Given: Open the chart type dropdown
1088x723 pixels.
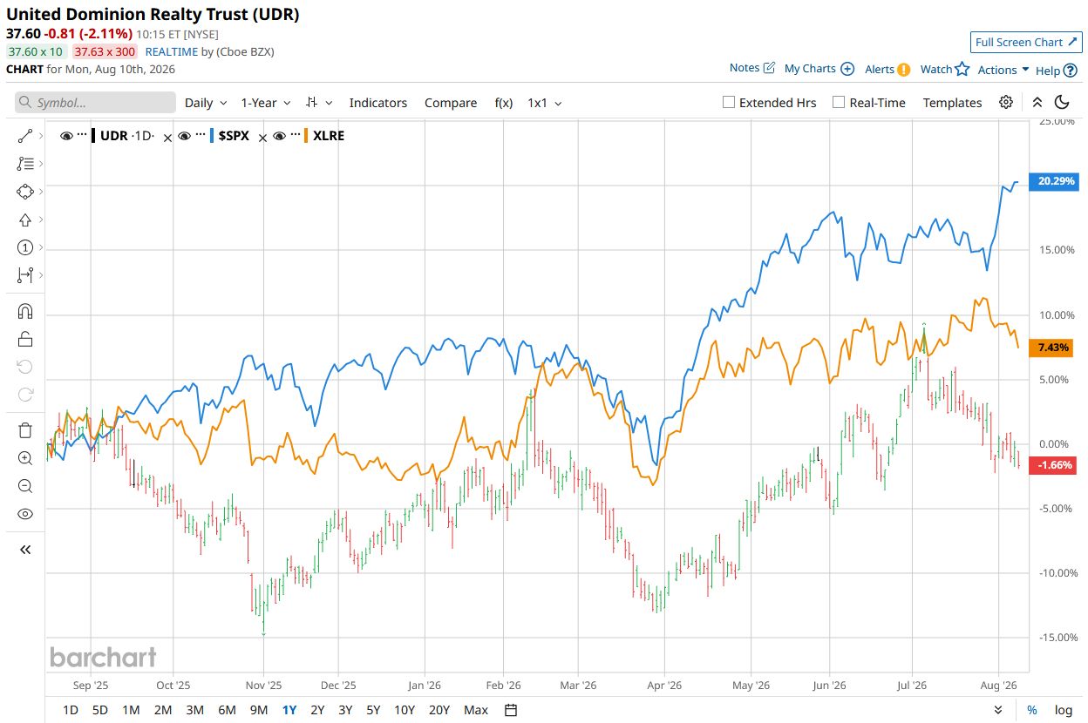Looking at the screenshot, I should [320, 103].
